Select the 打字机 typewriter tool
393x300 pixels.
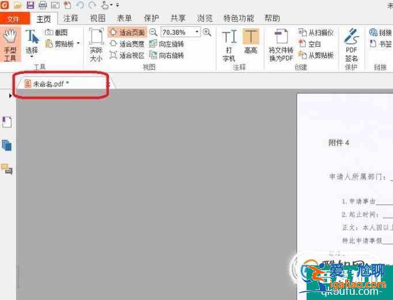pos(229,45)
